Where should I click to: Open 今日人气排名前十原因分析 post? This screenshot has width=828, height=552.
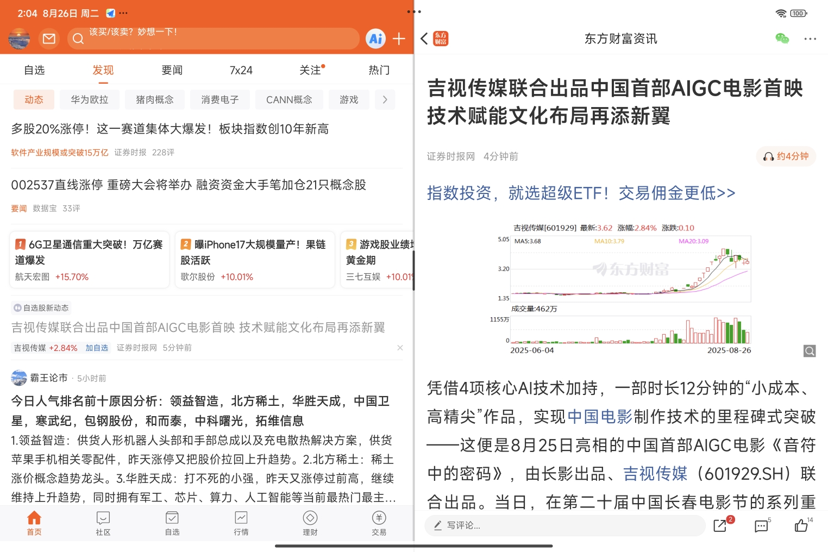pos(200,411)
